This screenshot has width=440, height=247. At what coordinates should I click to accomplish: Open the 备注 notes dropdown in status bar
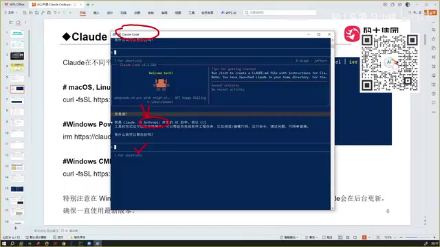(x=311, y=237)
